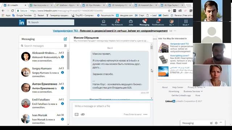The image size is (232, 130).
Task: Attach an image to message
Action: pyautogui.click(x=76, y=114)
